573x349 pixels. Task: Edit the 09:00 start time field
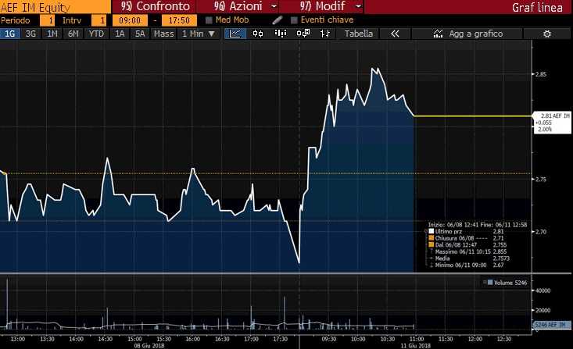pyautogui.click(x=130, y=20)
